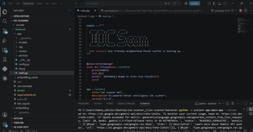253x132 pixels.
Task: Open the Explorer view in activity bar
Action: (x=5, y=12)
